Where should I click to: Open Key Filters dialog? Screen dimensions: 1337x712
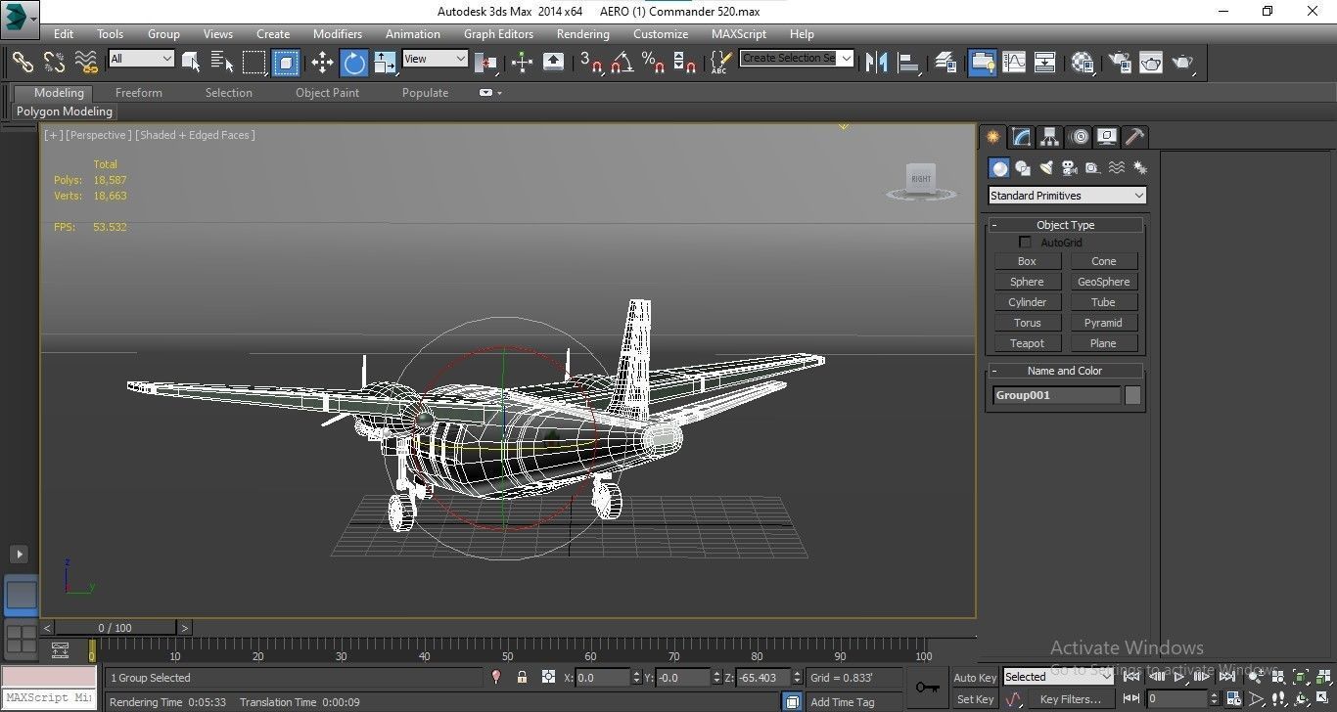click(1071, 699)
